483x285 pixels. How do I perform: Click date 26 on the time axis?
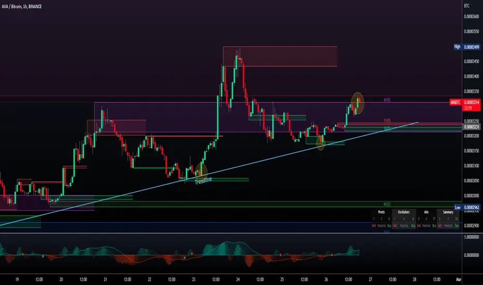click(x=326, y=279)
